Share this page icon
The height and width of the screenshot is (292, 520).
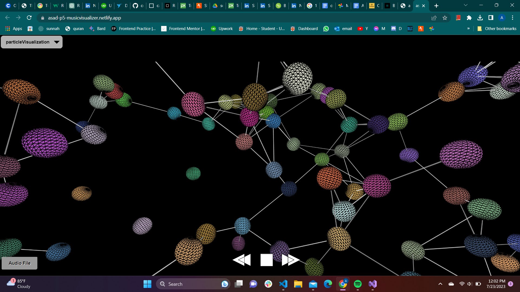click(434, 18)
